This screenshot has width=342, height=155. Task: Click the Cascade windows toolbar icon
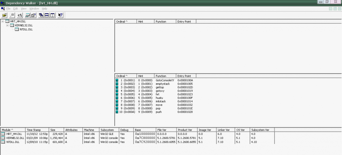(41, 15)
